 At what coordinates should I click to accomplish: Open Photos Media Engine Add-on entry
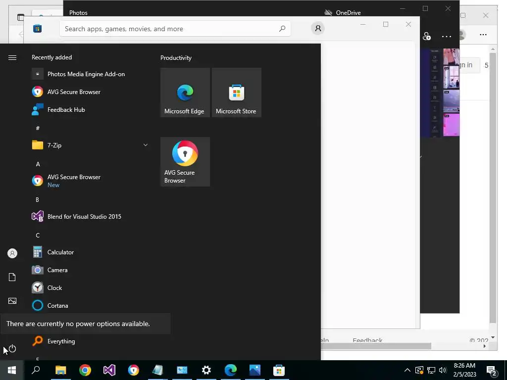click(x=91, y=74)
